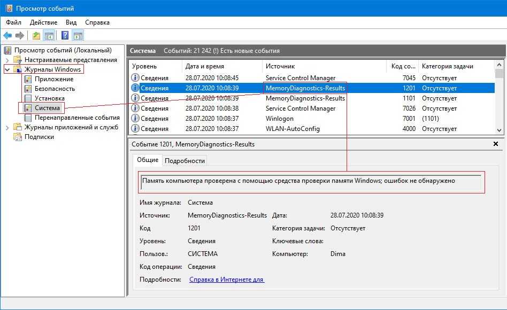This screenshot has width=507, height=310.
Task: Open the Подписки node
Action: [39, 137]
